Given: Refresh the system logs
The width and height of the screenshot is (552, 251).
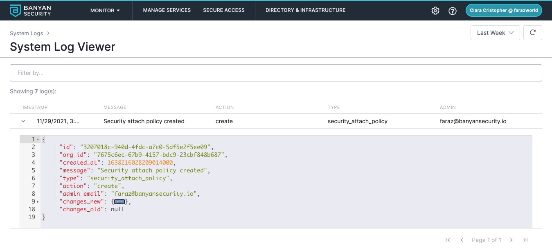Looking at the screenshot, I should 533,33.
